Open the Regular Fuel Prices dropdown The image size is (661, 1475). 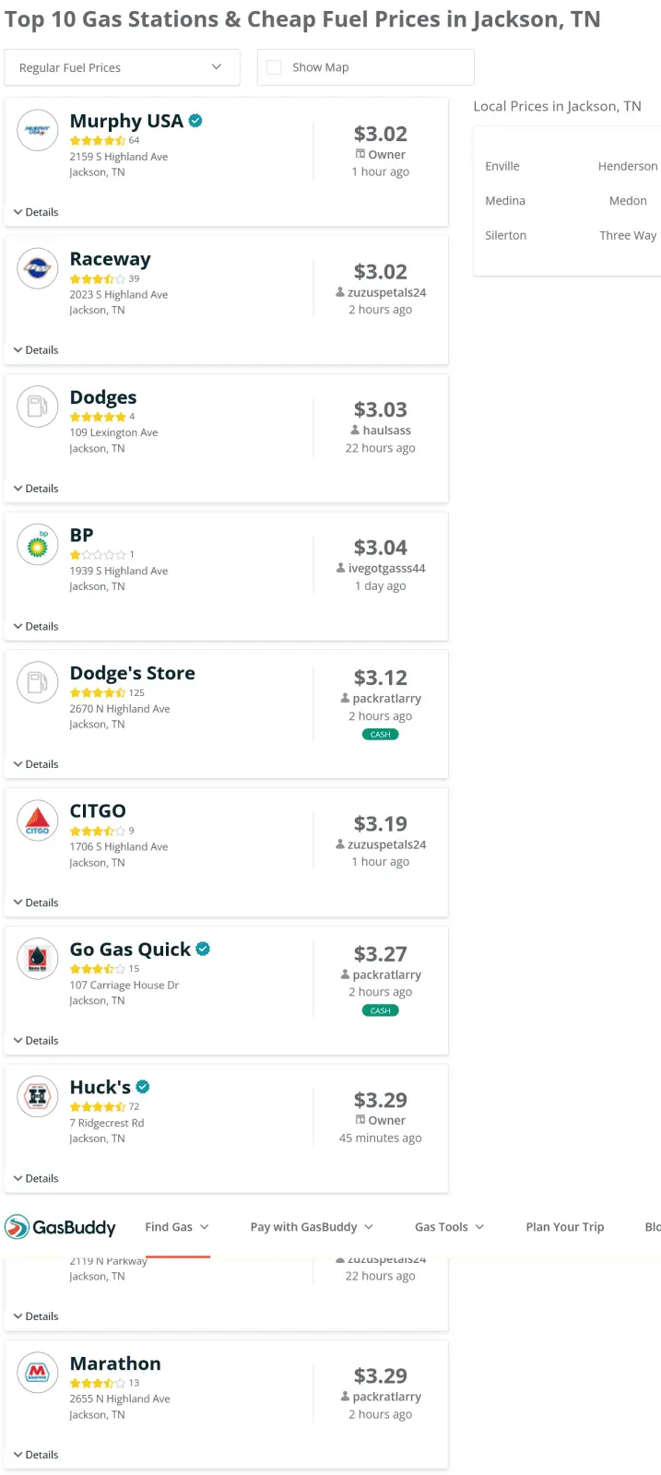click(x=122, y=67)
